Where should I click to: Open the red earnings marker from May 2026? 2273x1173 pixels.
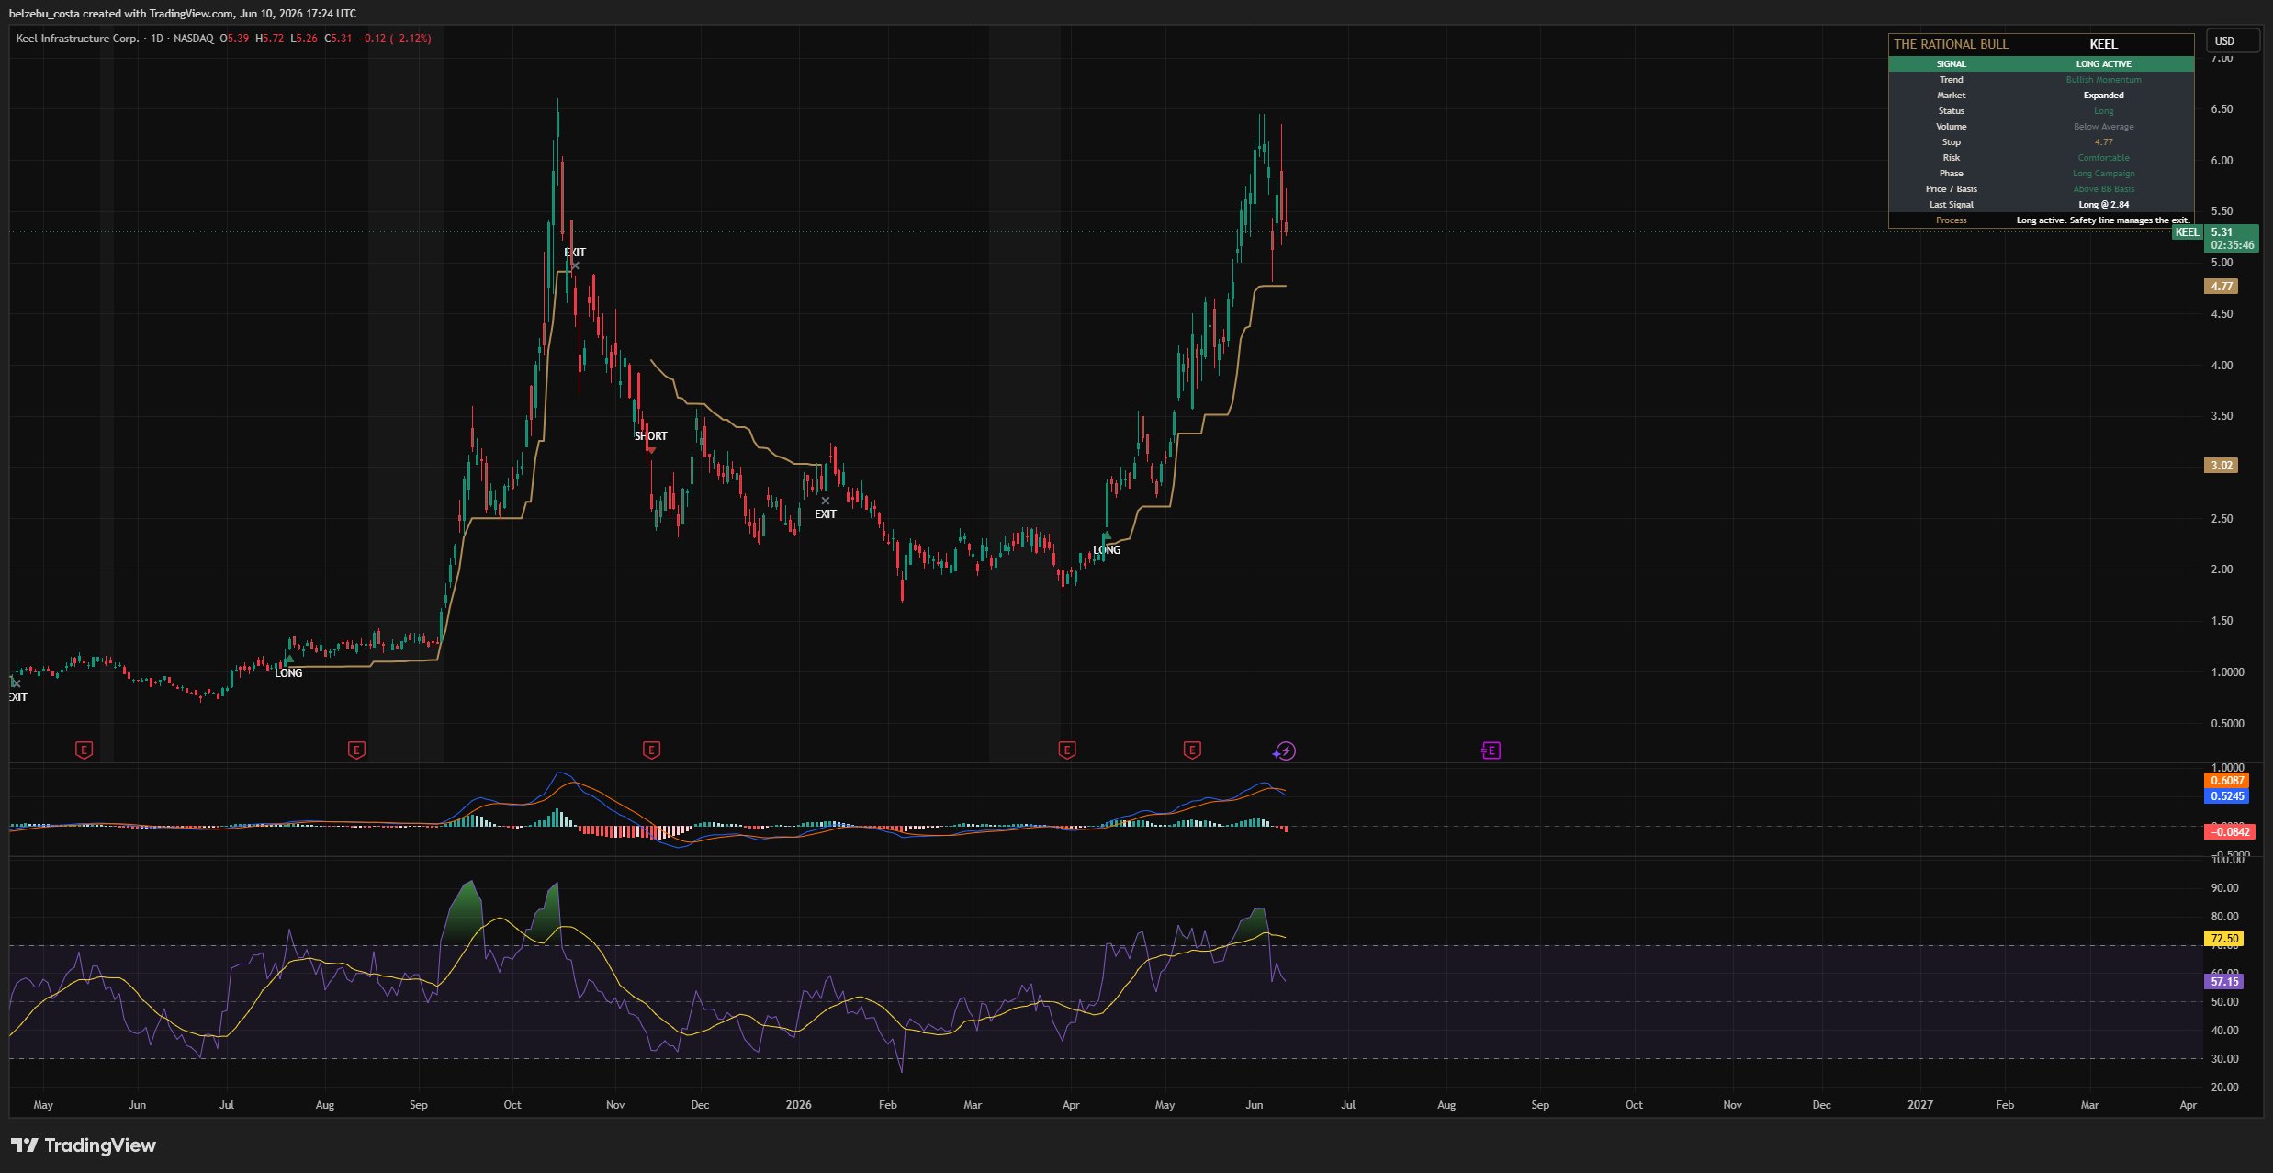tap(1191, 750)
